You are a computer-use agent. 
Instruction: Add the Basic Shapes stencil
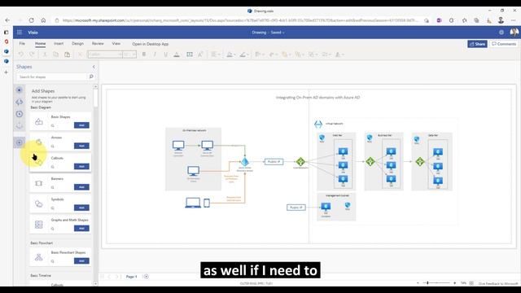[81, 125]
